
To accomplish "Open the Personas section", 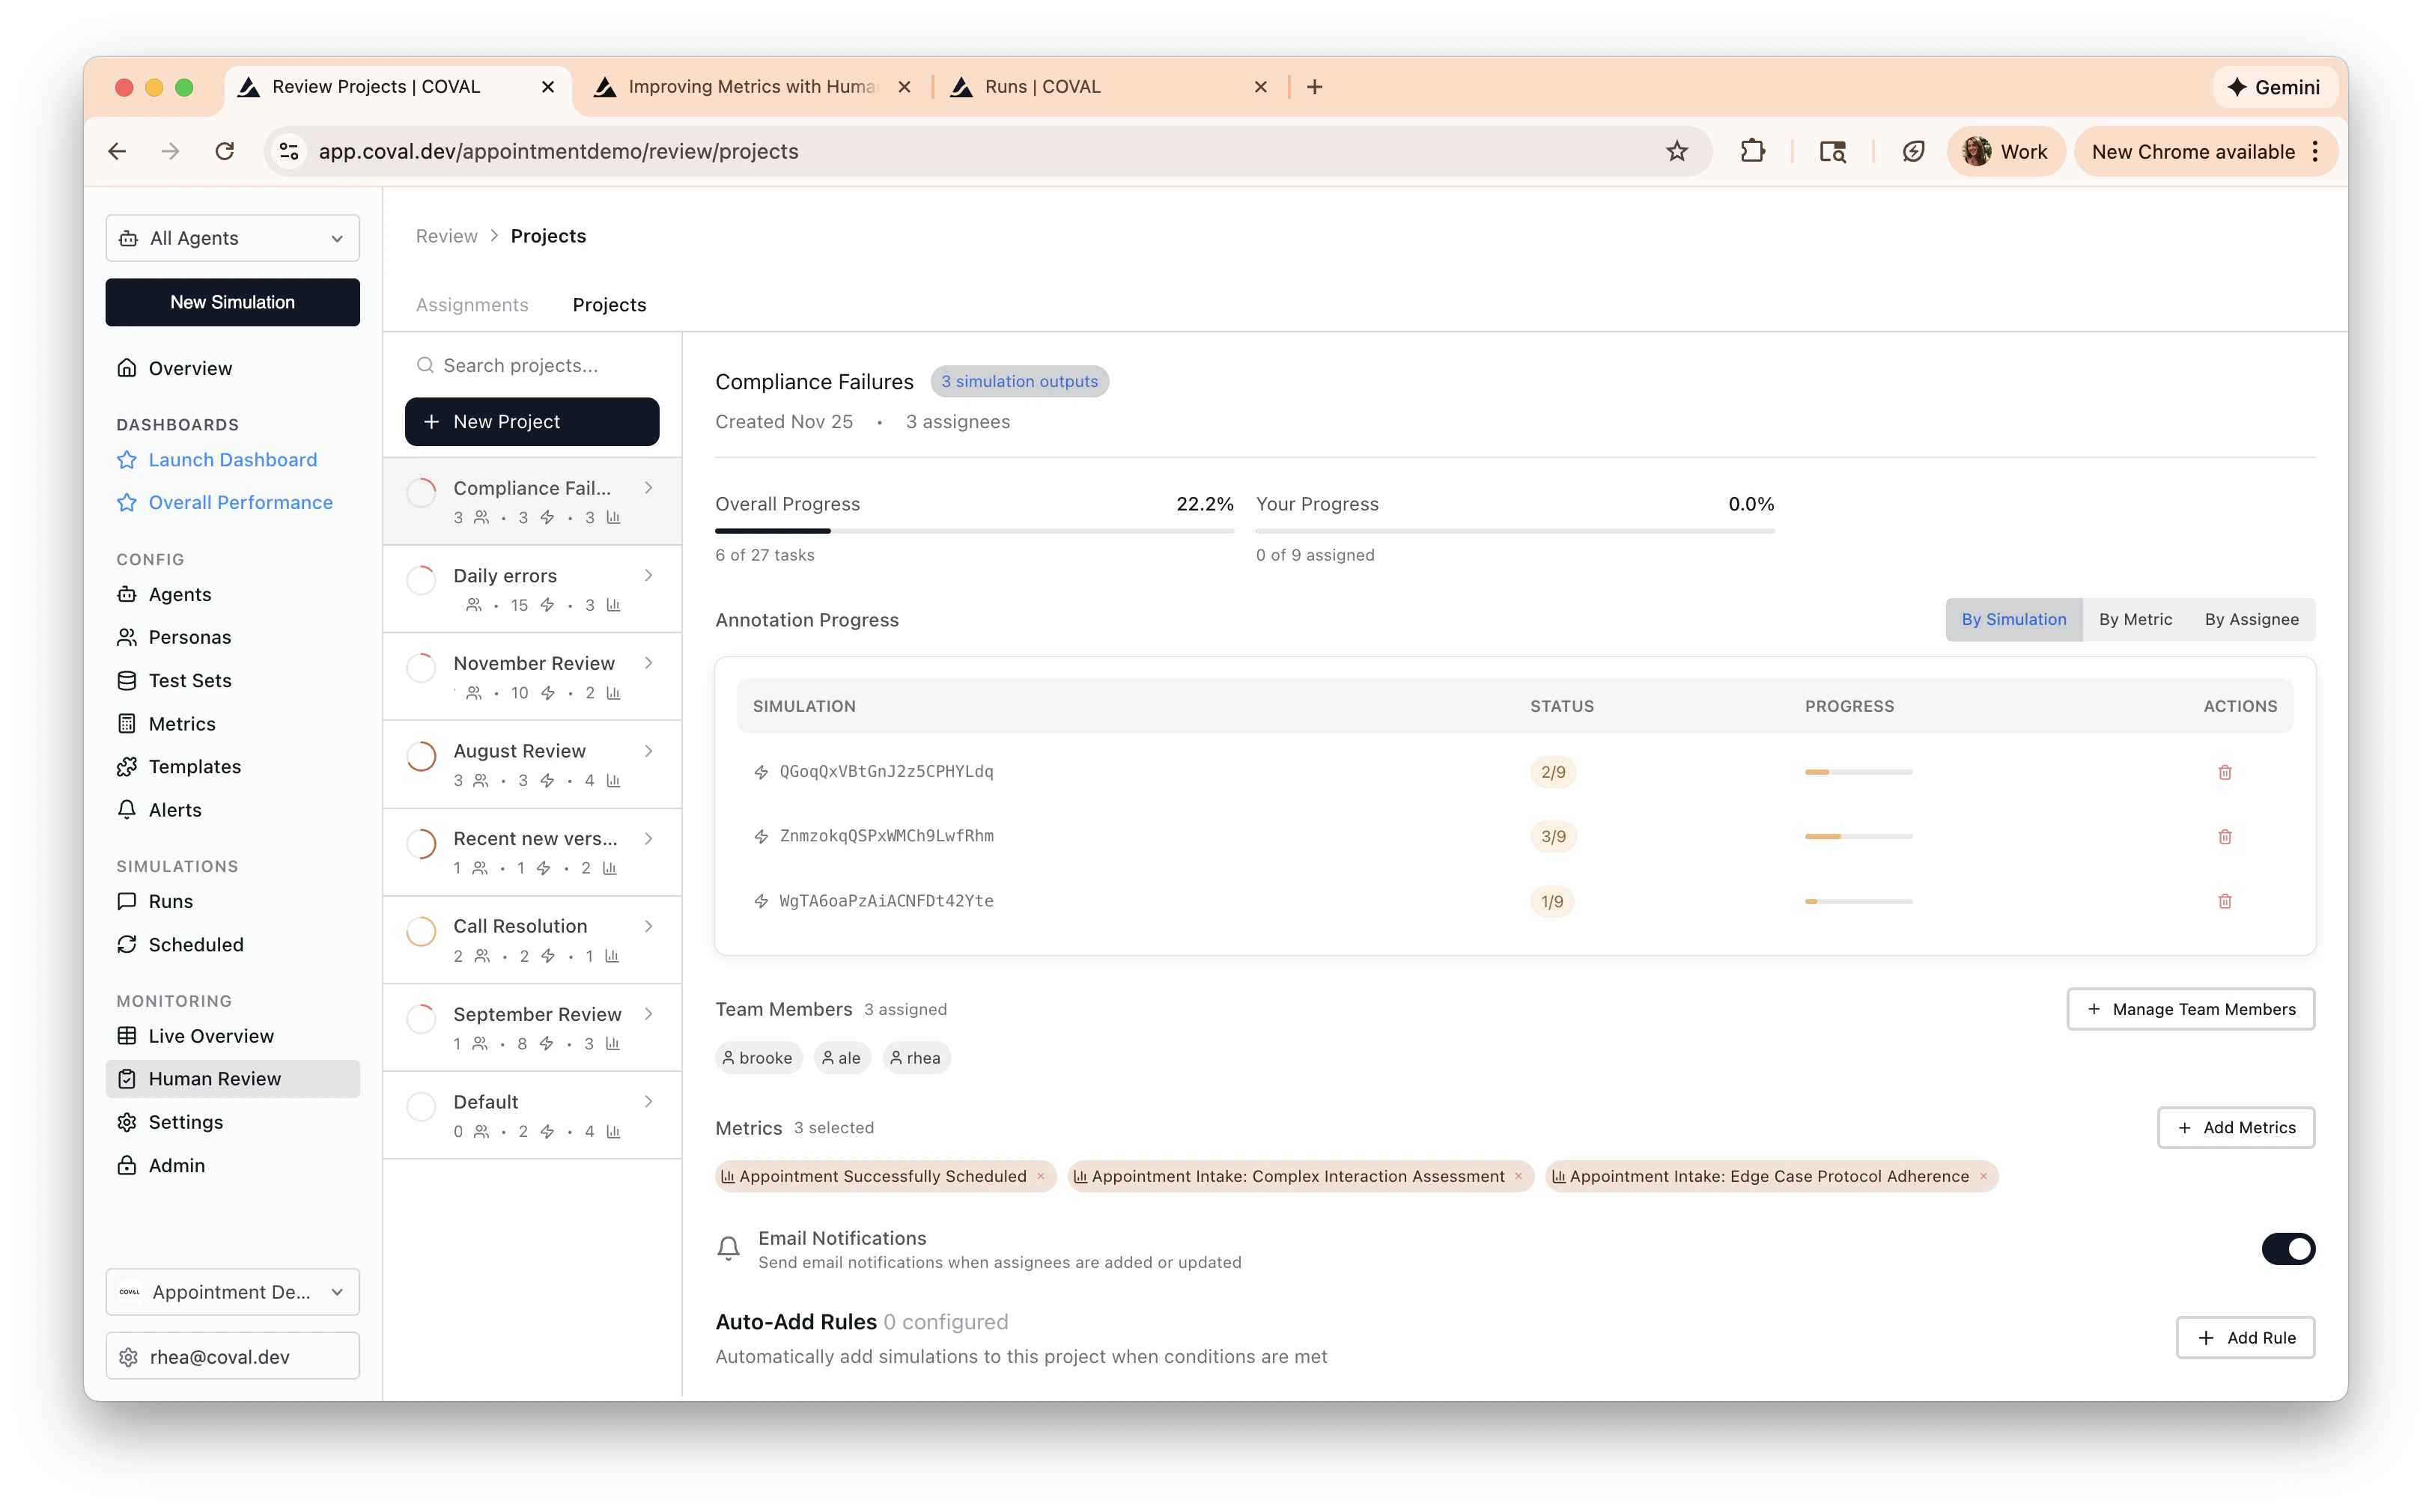I will click(x=188, y=637).
